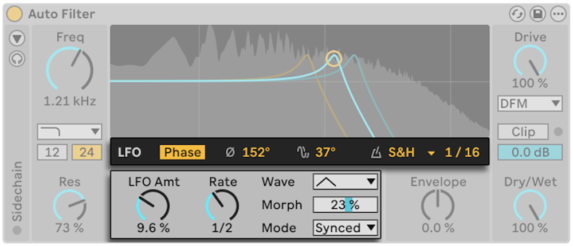Click the Morph 23 % slider field

pos(345,205)
